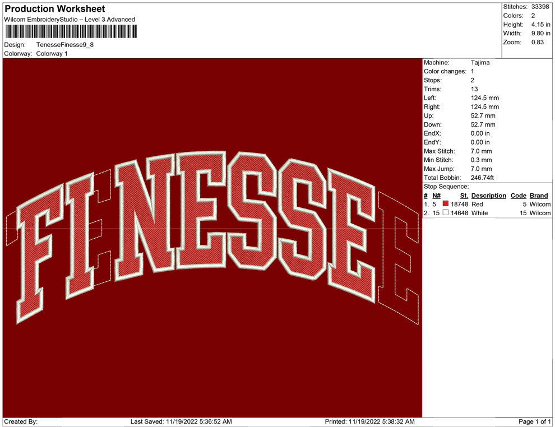Click the stitch count 18748 for Red
The image size is (555, 427).
459,204
